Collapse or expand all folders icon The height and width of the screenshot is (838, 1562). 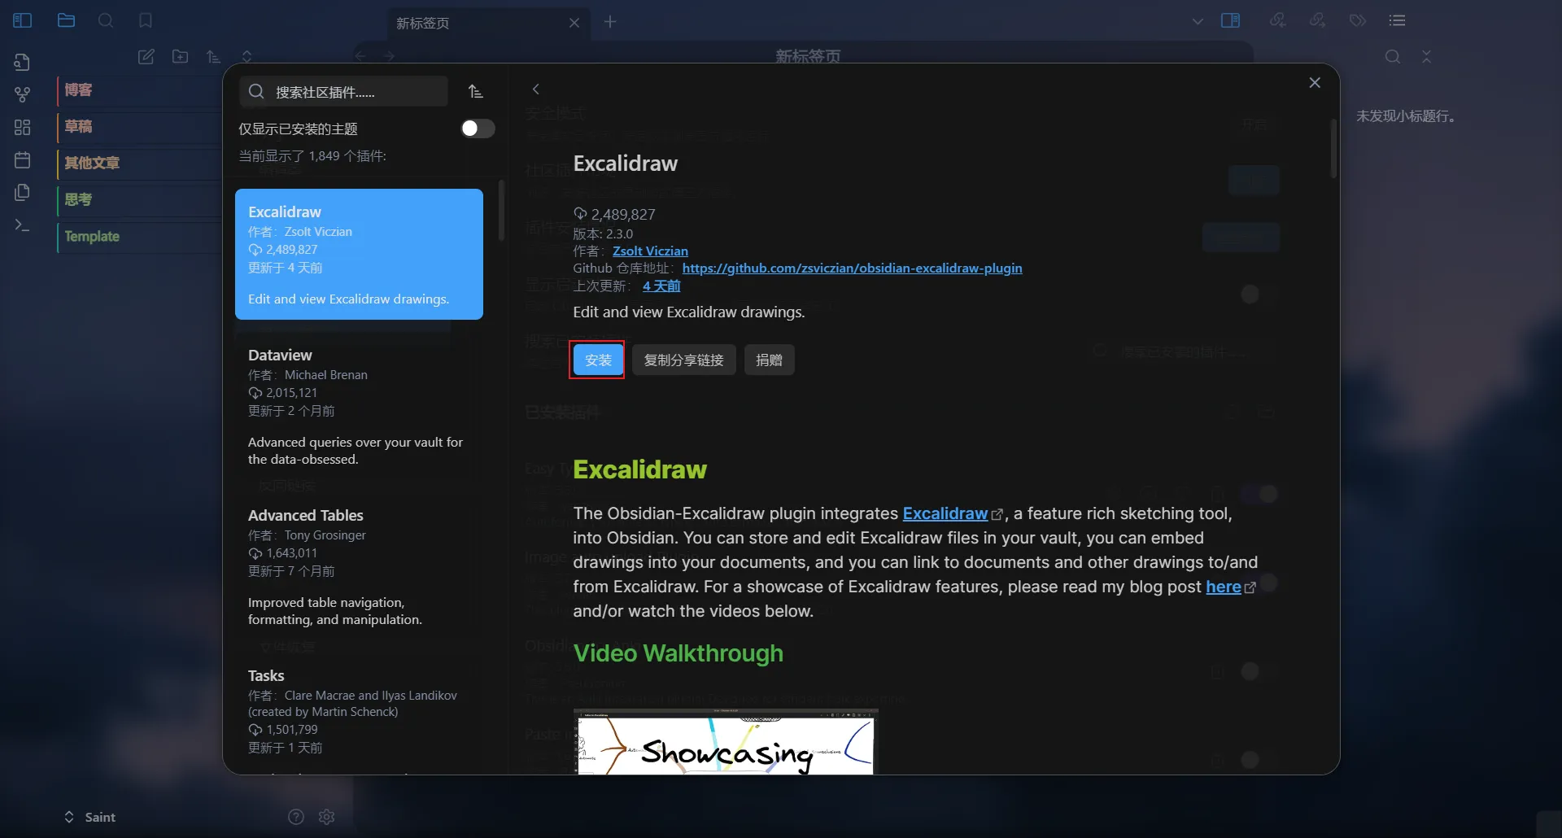coord(247,56)
